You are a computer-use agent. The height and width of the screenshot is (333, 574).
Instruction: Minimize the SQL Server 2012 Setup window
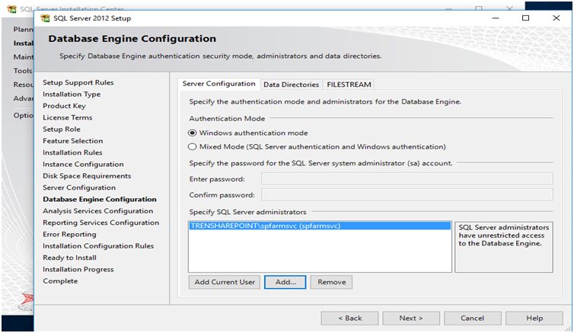pos(496,18)
